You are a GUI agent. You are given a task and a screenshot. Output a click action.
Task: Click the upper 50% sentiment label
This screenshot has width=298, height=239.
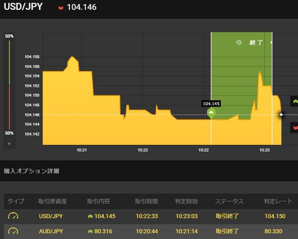(9, 36)
